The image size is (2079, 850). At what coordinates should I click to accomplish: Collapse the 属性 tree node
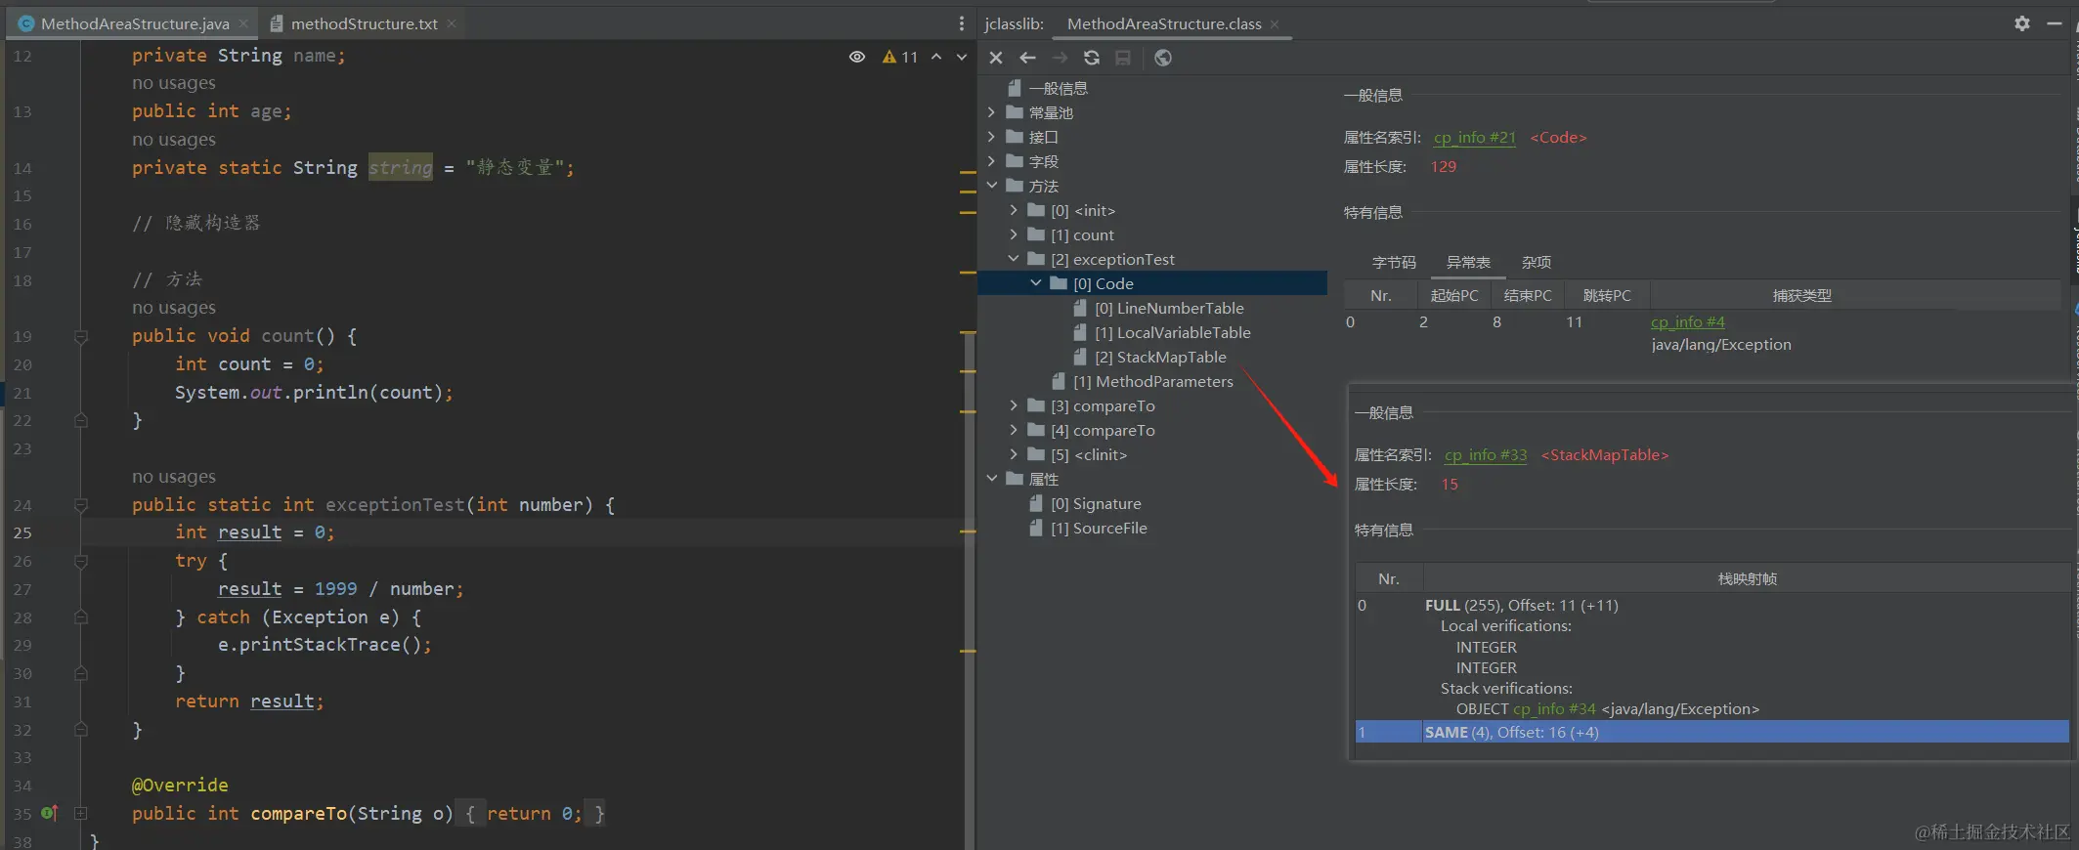(x=992, y=479)
